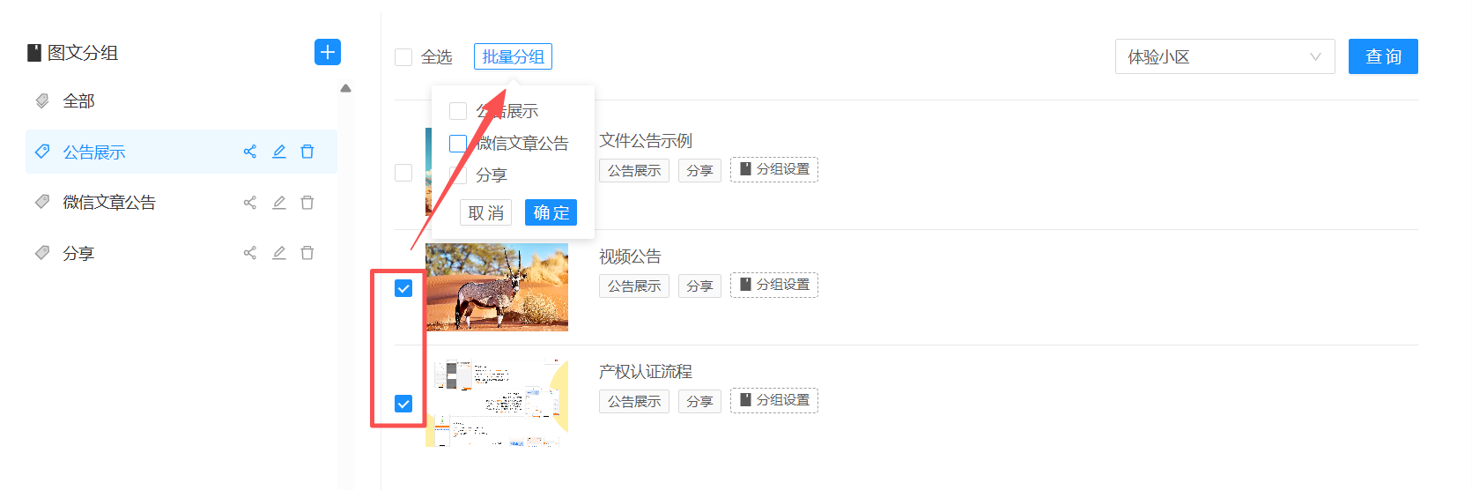Uncheck the 产权认证流程 item checkbox
The height and width of the screenshot is (490, 1472).
(x=403, y=404)
